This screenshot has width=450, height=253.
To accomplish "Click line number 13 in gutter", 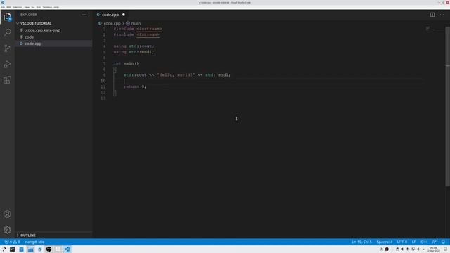I will tap(103, 98).
